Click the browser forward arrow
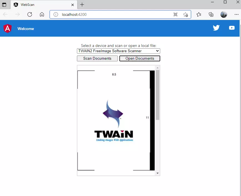 pos(17,14)
